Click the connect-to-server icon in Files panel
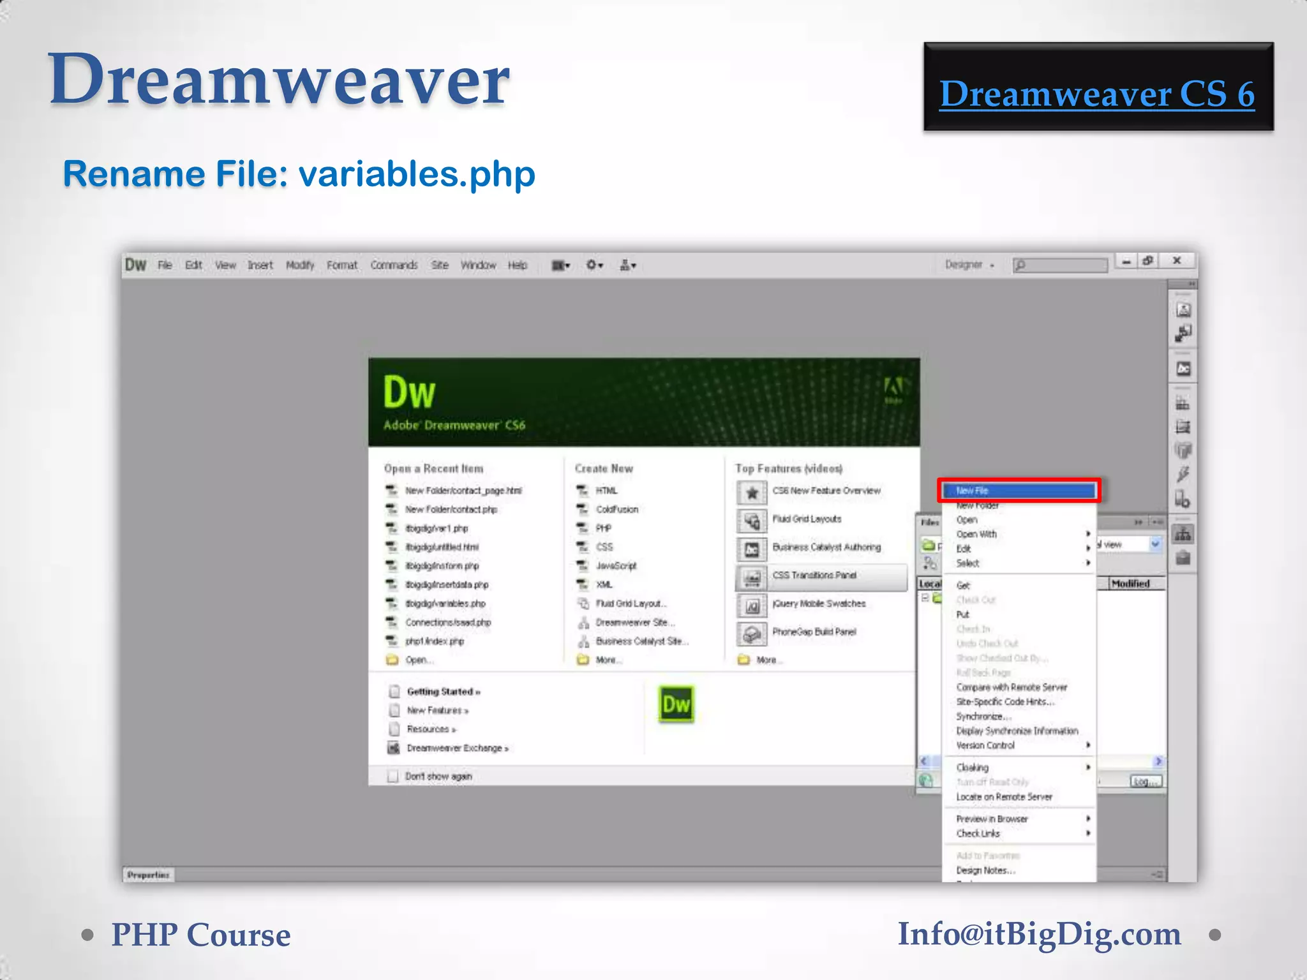Screen dimensions: 1307x980 point(930,563)
